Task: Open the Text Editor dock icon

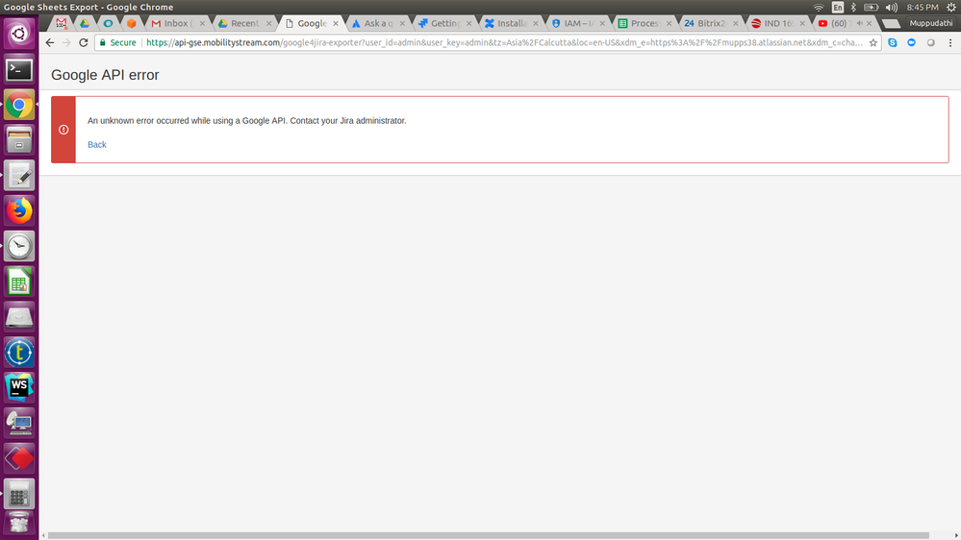Action: 19,176
